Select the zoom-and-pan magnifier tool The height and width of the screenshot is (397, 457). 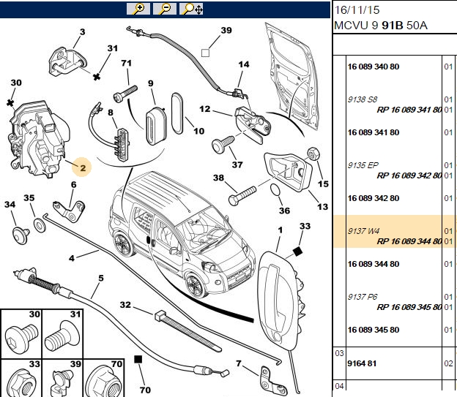pyautogui.click(x=191, y=9)
